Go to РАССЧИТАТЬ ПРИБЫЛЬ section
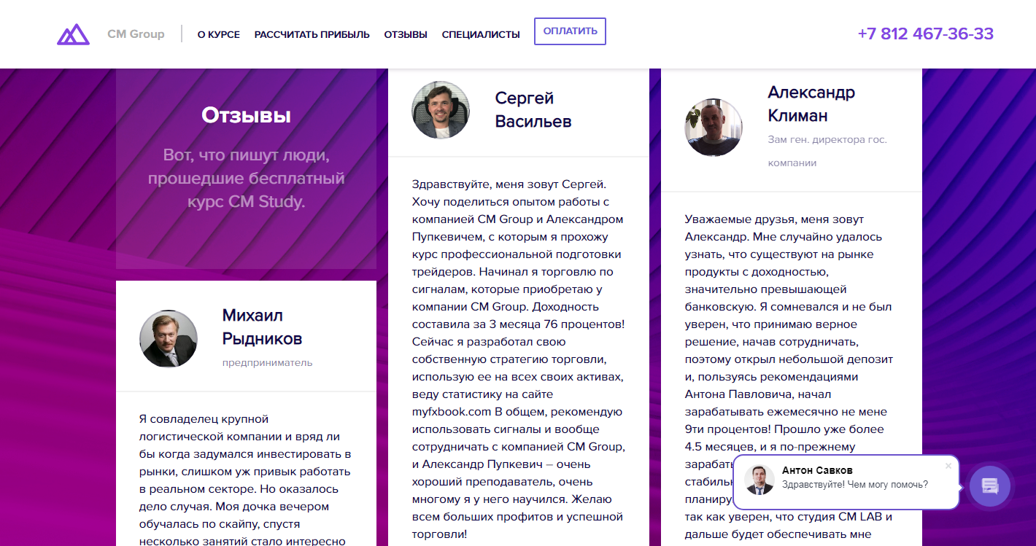Viewport: 1036px width, 546px height. tap(312, 34)
